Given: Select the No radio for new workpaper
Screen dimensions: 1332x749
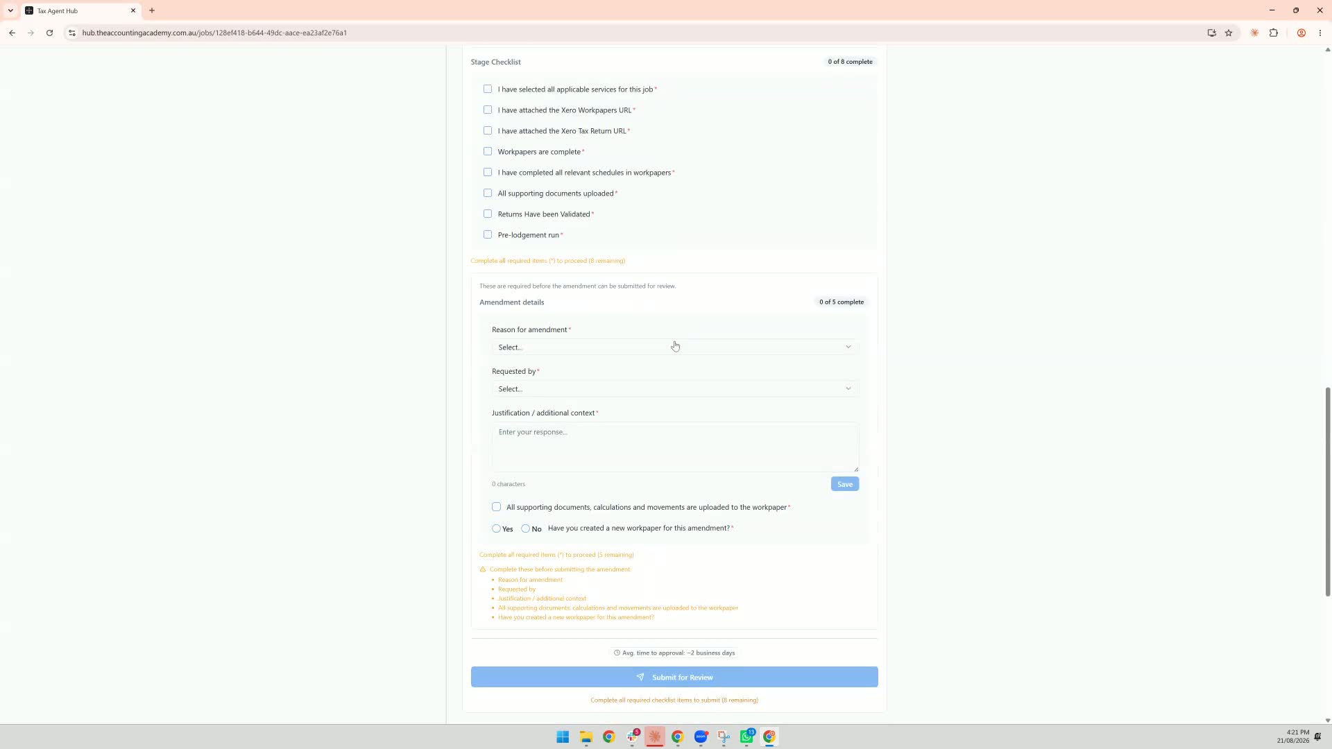Looking at the screenshot, I should [x=526, y=528].
